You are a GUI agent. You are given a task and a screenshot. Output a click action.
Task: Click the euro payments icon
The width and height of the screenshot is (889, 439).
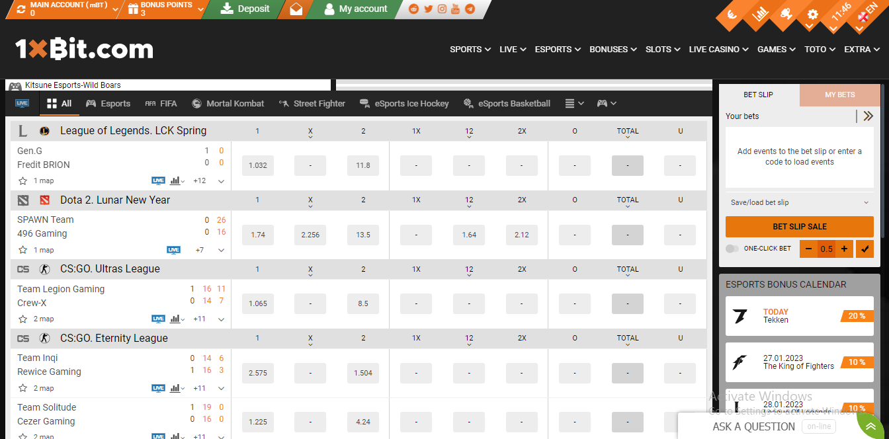click(733, 15)
